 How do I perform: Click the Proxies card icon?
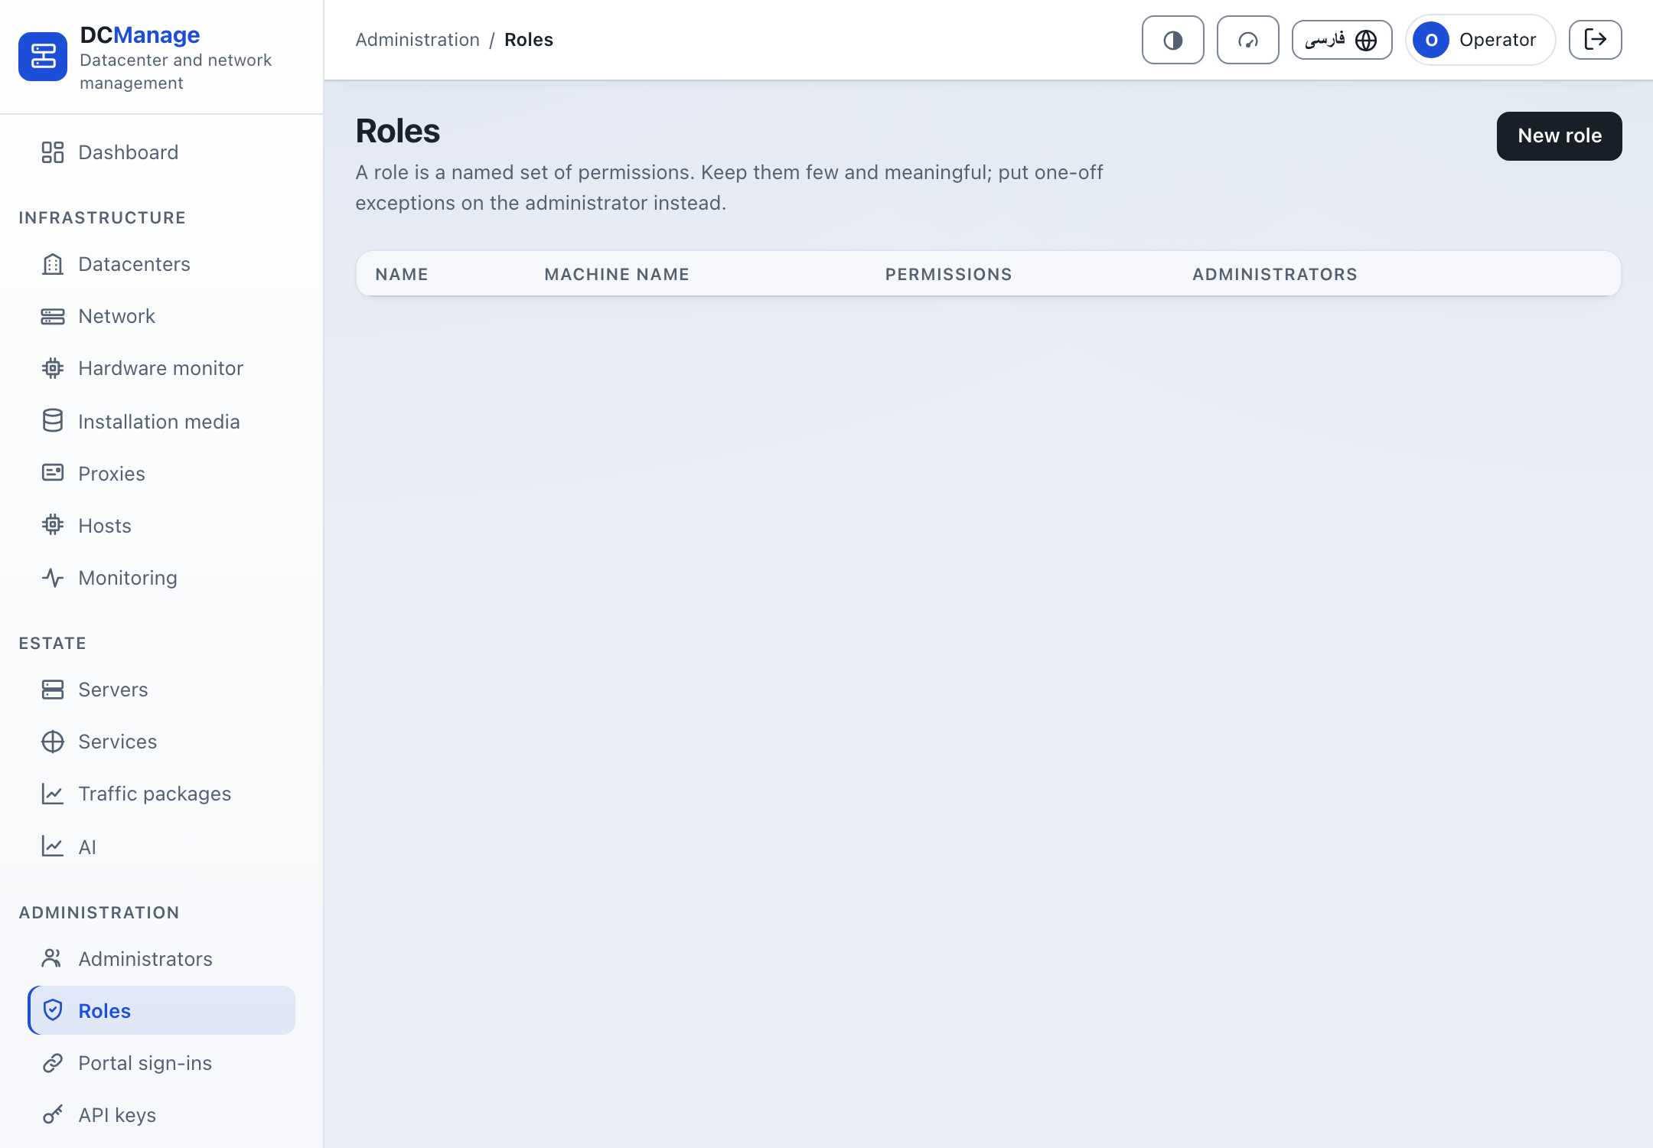click(53, 473)
